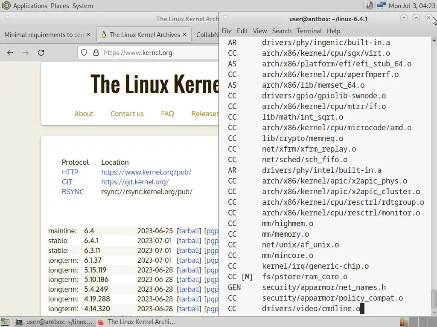The width and height of the screenshot is (437, 327).
Task: Click the RSYNC protocol link
Action: point(73,192)
